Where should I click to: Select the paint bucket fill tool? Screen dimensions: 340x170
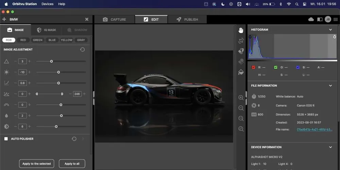coord(241,72)
